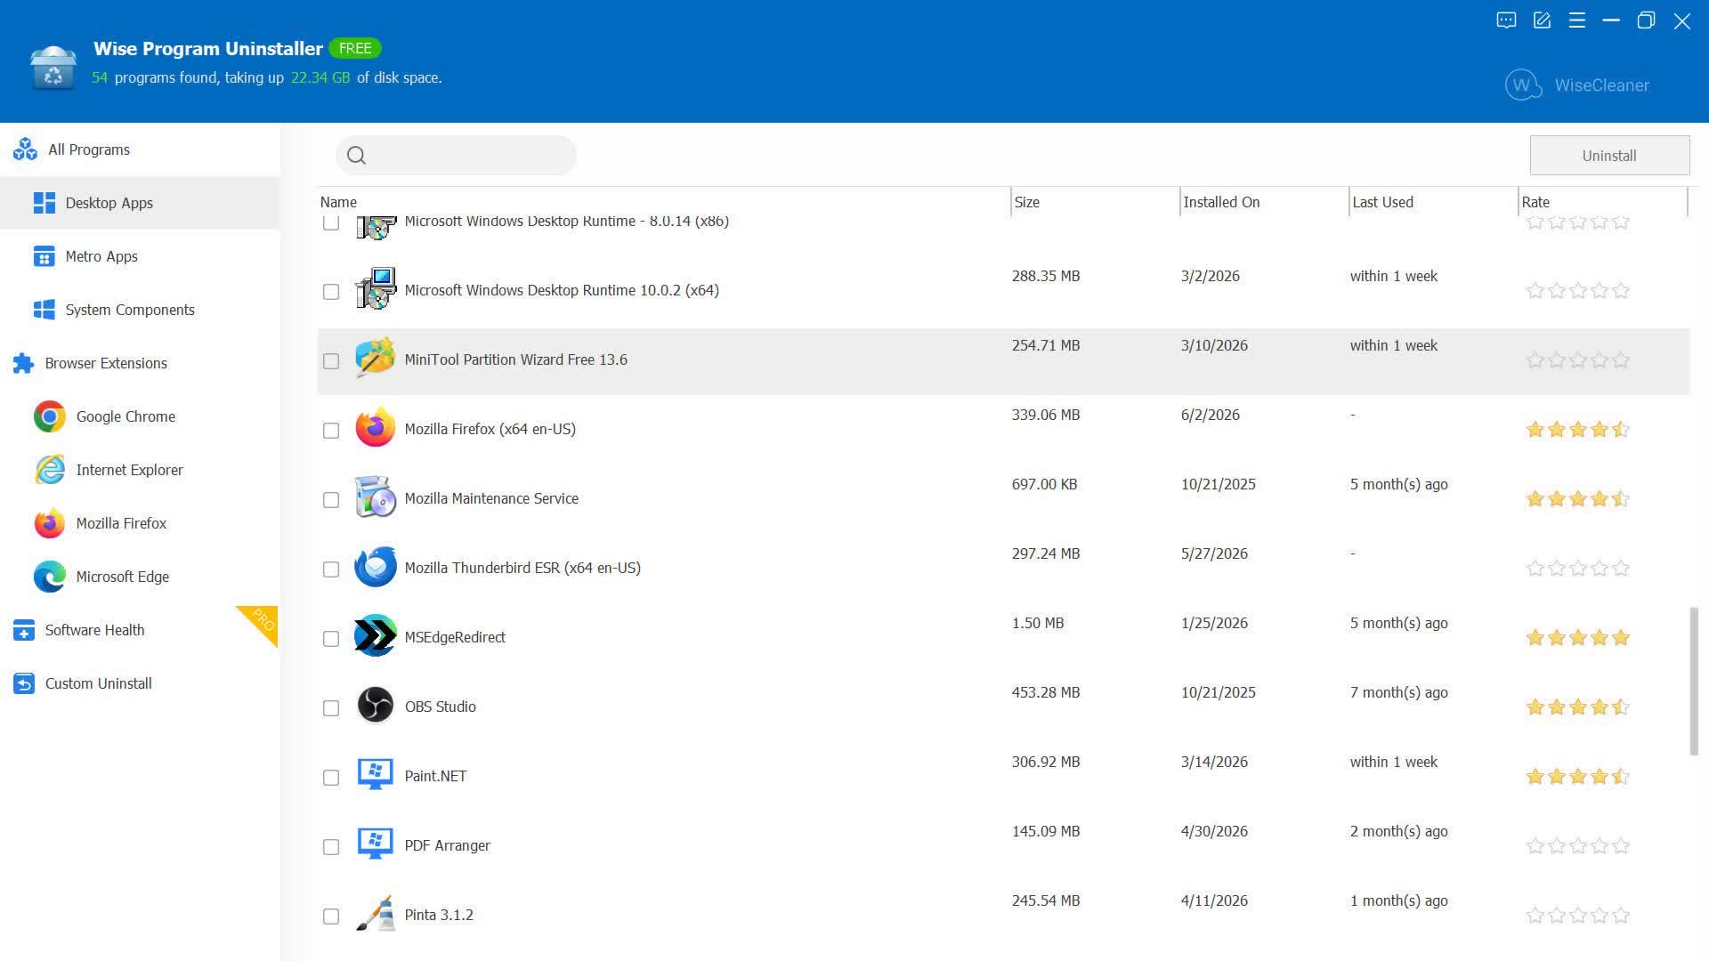
Task: Click the Paint.NET program icon
Action: point(375,775)
